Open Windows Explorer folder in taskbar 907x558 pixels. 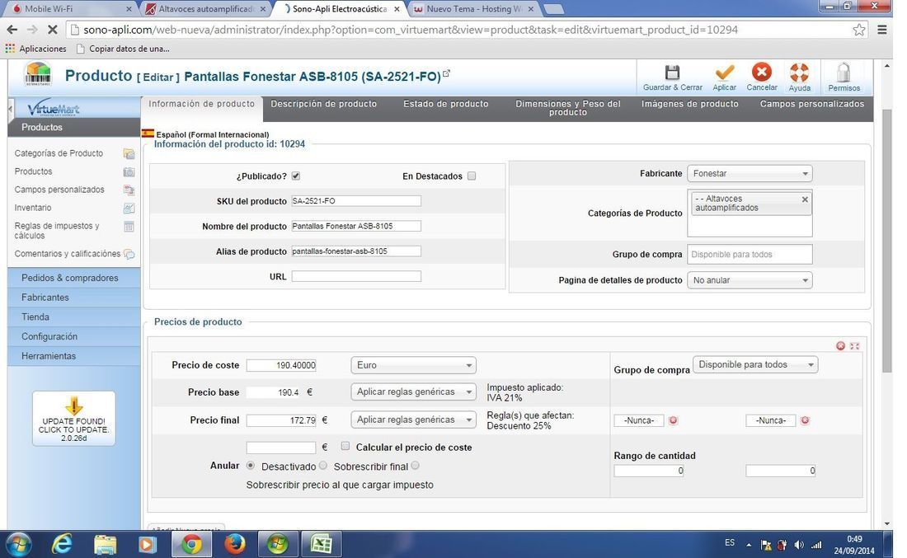click(x=105, y=544)
